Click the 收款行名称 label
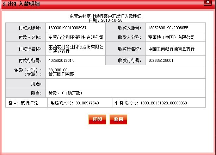Viewport: 216px width, 155px height. pos(130,49)
